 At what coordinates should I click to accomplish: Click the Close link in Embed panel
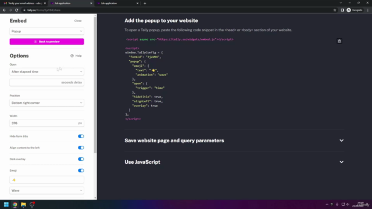[x=78, y=21]
